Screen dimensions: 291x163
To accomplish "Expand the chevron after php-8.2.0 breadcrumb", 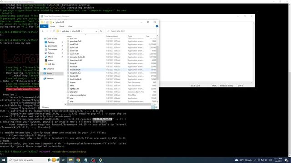I will point(82,31).
